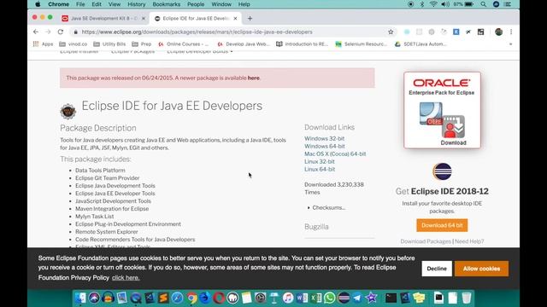Follow the 'here' newer package link
Screen dimensions: 547x307
click(x=253, y=78)
